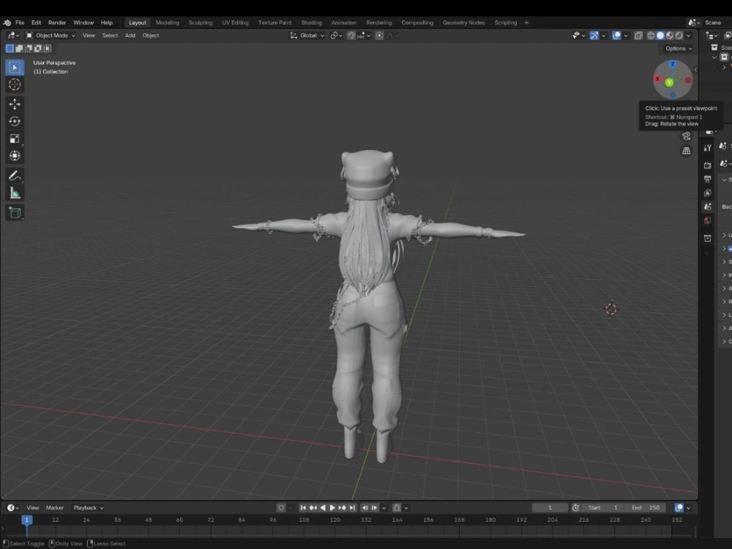Open the Object Mode dropdown
The height and width of the screenshot is (549, 732).
point(51,35)
